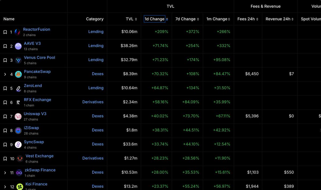Click the Uniswap V3 logo icon
Viewport: 321px width, 190px height.
click(18, 117)
